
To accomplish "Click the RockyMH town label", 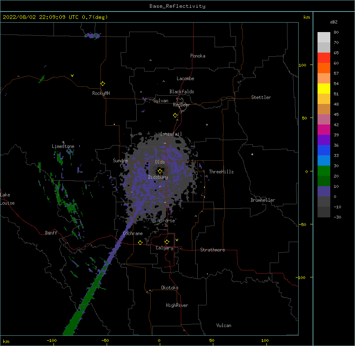I will 101,93.
